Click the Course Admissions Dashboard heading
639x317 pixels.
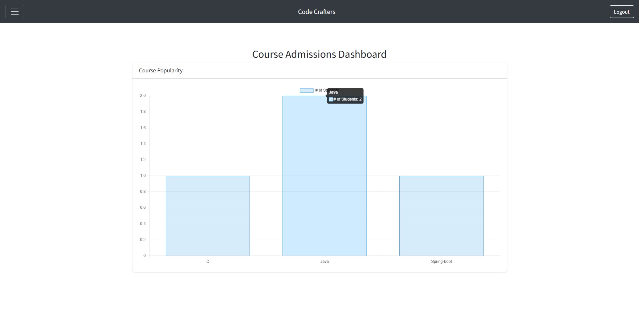coord(319,54)
